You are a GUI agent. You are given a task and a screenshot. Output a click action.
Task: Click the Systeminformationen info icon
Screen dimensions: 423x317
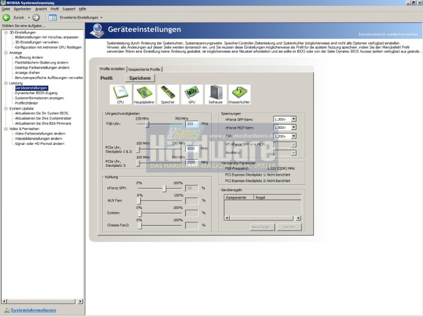7,310
